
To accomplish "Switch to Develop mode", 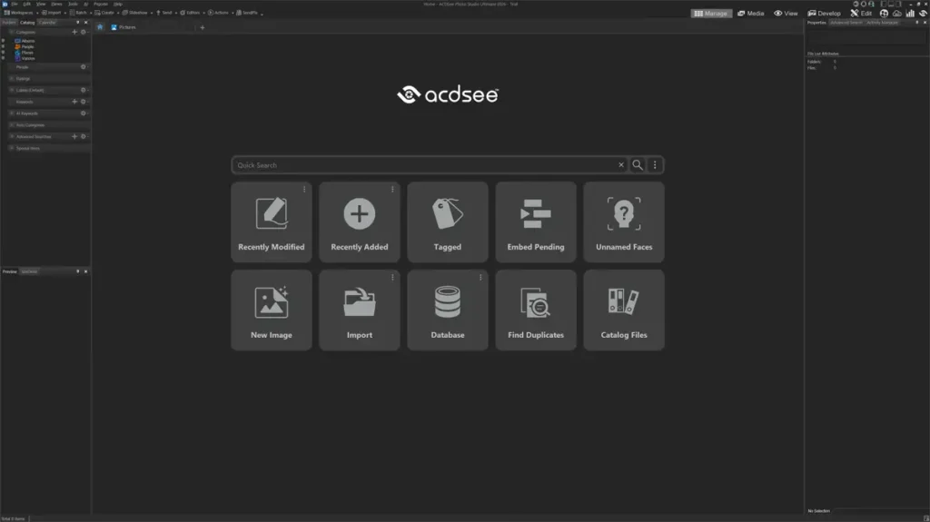I will 824,13.
